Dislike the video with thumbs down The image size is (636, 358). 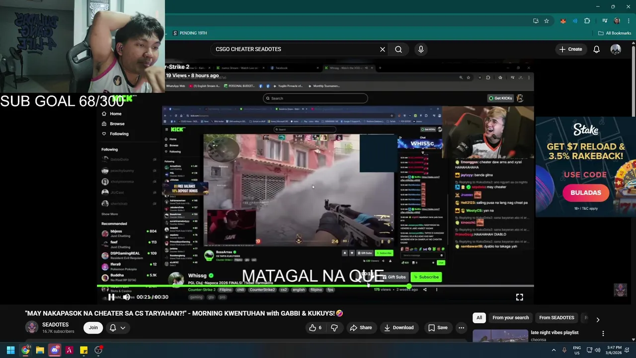[x=334, y=328]
